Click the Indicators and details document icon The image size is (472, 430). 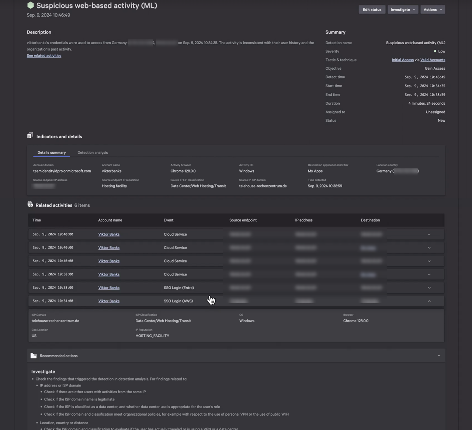coord(30,136)
